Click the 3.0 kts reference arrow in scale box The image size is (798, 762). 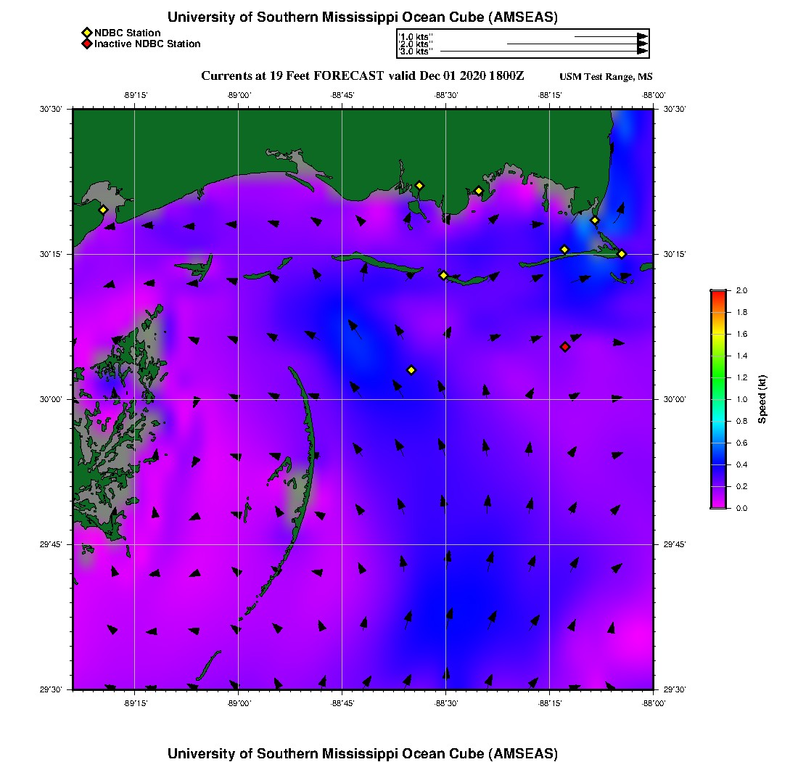click(544, 52)
